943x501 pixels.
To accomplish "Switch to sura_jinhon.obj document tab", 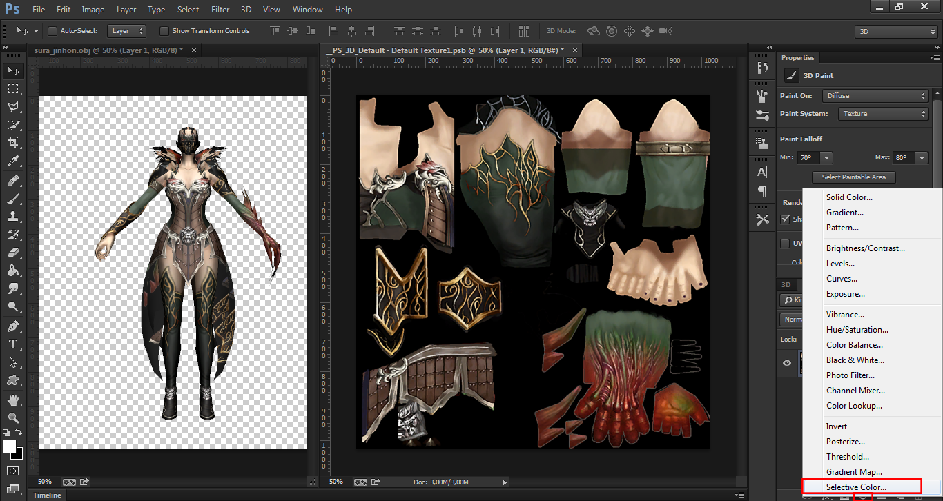I will (x=108, y=50).
